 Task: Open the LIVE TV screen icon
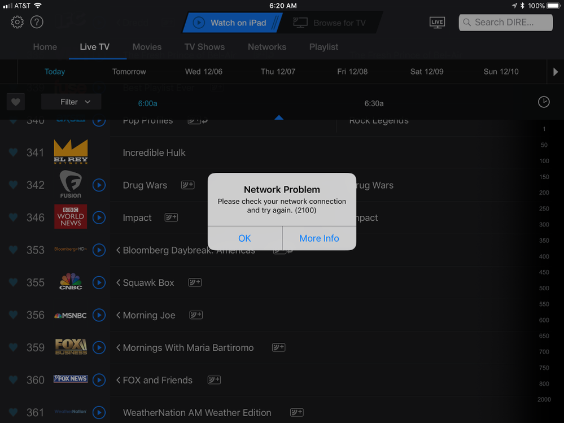(x=437, y=23)
